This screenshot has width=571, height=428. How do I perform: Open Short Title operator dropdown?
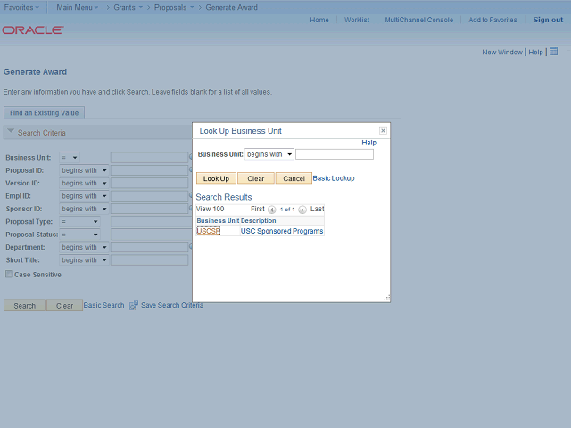(84, 260)
